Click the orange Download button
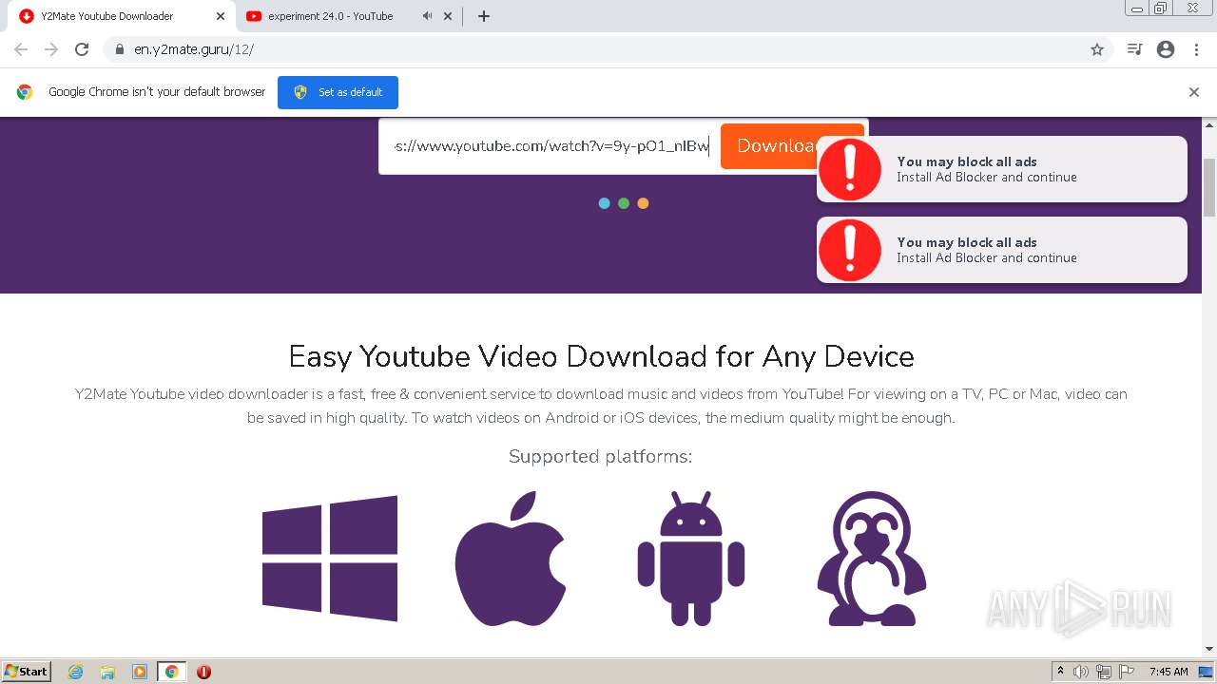The image size is (1217, 684). click(792, 146)
